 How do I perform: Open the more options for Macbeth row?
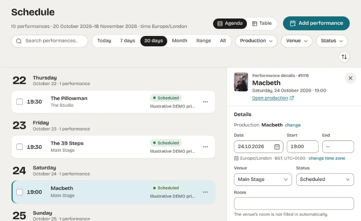pos(205,192)
